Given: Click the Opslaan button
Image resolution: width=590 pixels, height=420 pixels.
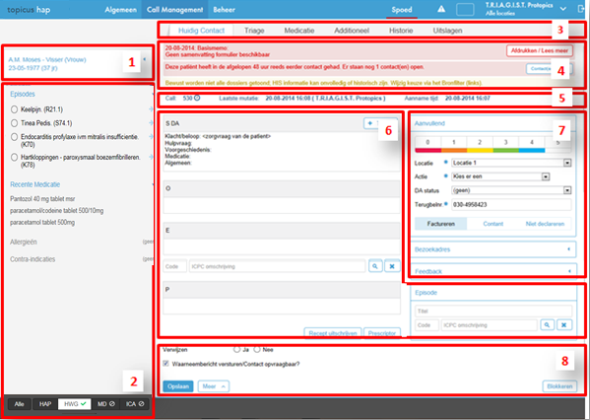Looking at the screenshot, I should tap(178, 386).
